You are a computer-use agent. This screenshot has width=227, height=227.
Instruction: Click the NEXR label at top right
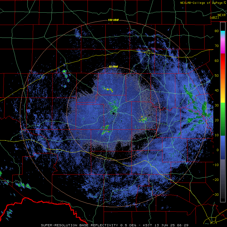[x=222, y=15]
